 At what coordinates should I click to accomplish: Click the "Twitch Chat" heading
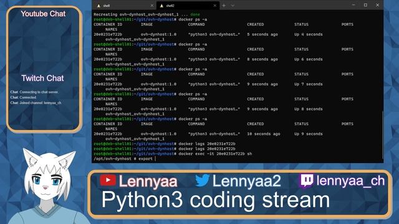42,78
